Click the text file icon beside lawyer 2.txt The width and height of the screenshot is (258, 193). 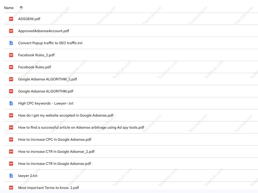tap(11, 176)
